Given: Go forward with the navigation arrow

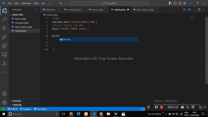Looking at the screenshot, I should [66, 3].
